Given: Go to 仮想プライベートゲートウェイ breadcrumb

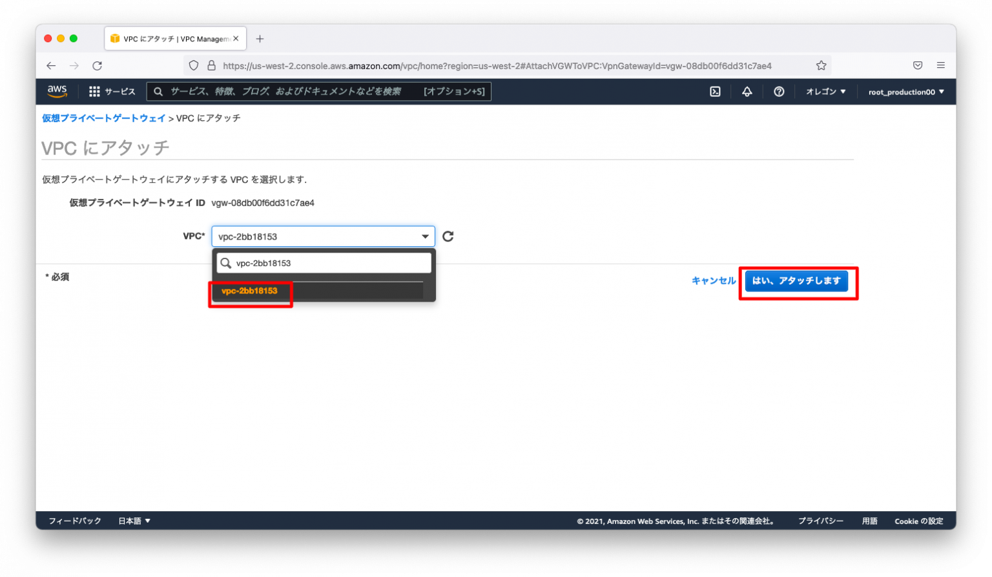Looking at the screenshot, I should 104,118.
